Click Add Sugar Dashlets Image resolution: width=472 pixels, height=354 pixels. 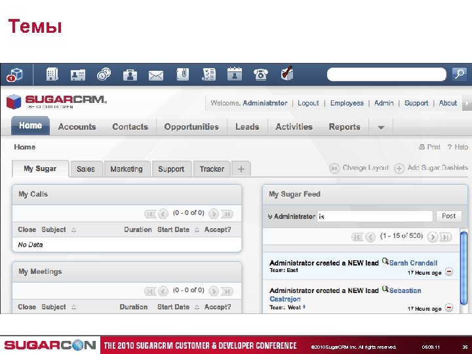tap(431, 168)
